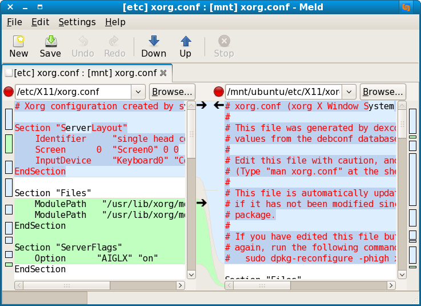
Task: Click '# if it has not been modified' line
Action: [310, 204]
